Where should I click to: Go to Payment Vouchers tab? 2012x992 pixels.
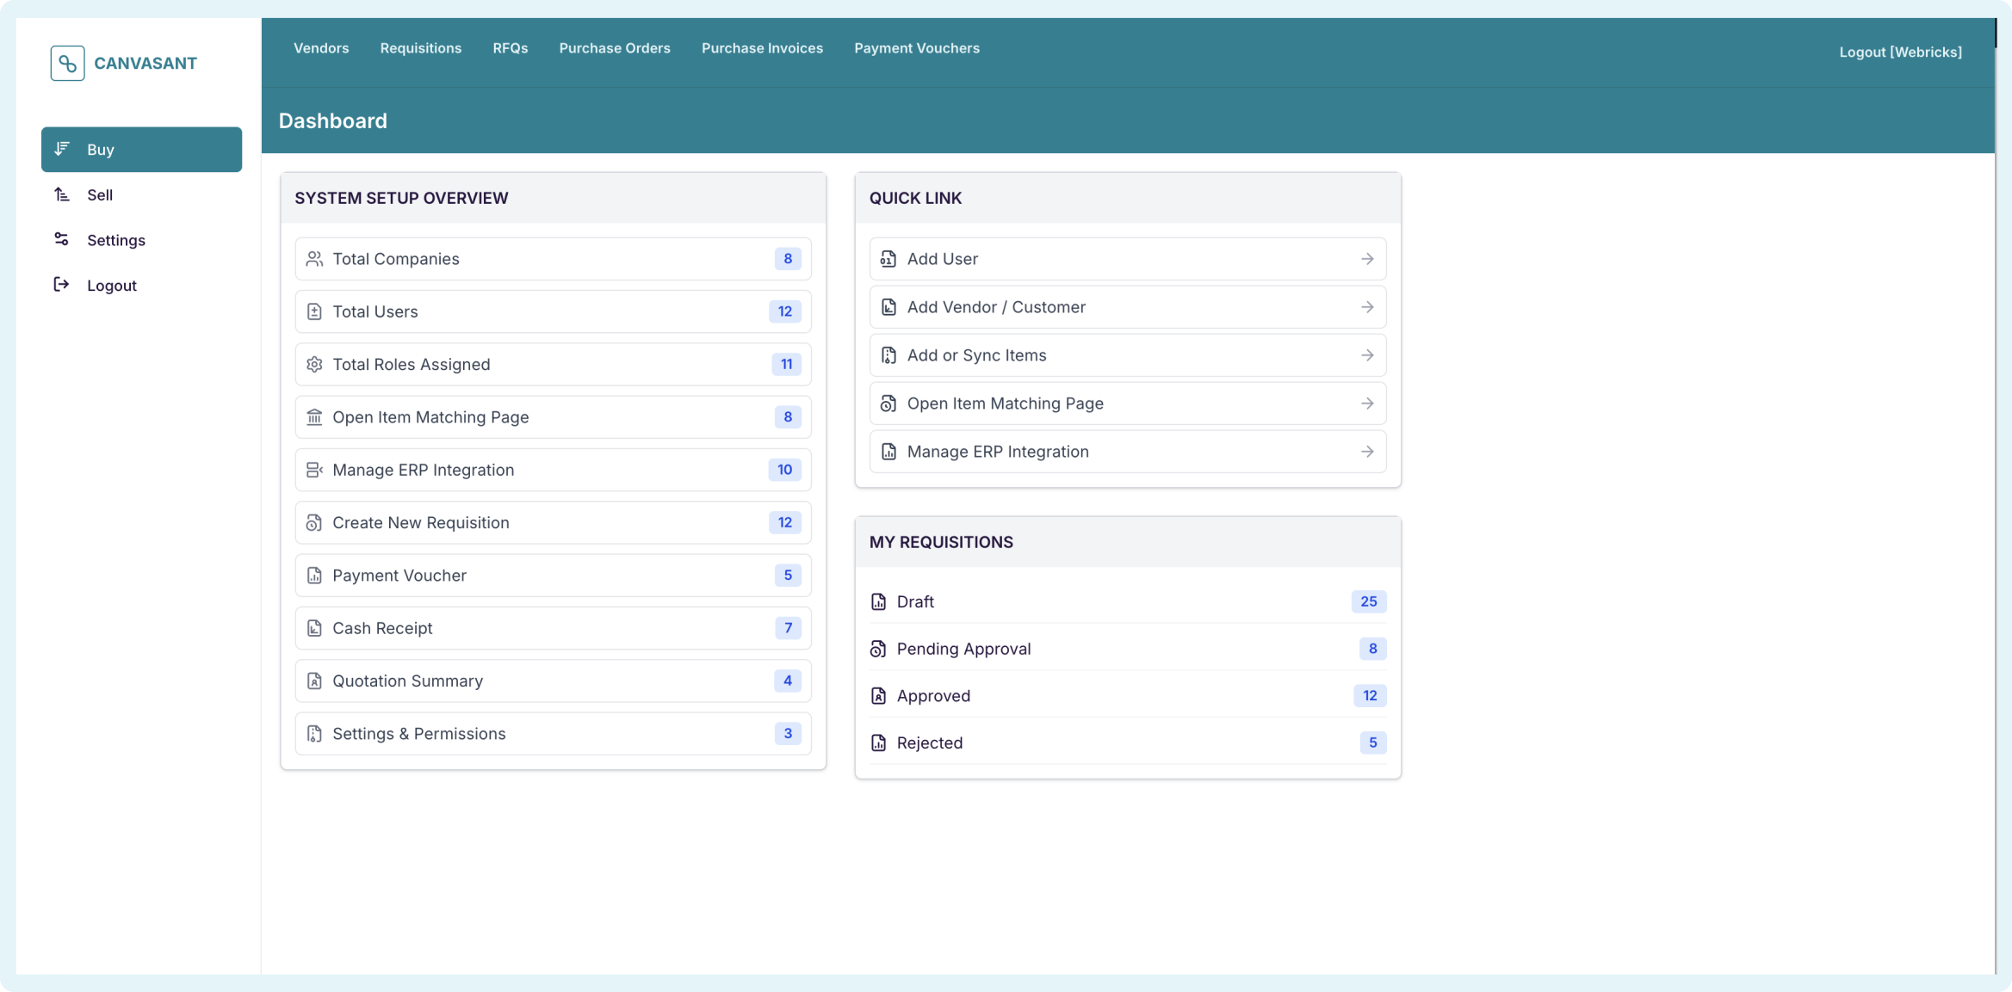click(917, 48)
